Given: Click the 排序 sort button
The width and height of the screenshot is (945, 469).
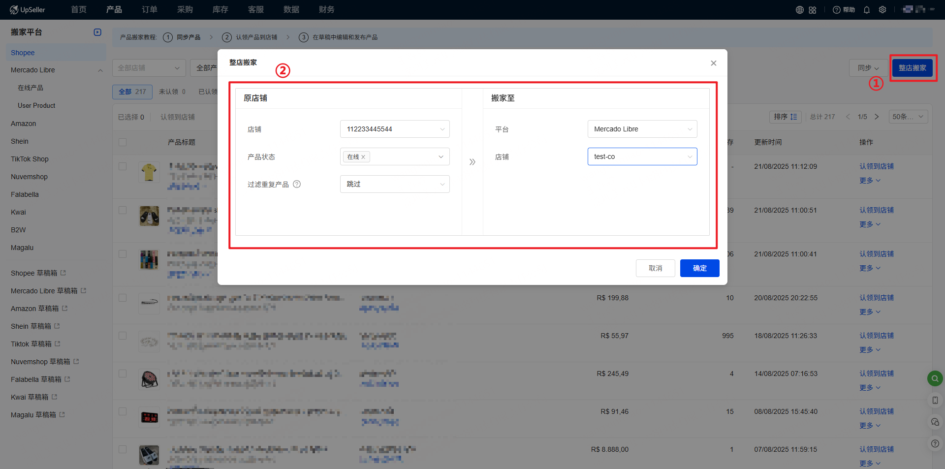Looking at the screenshot, I should 786,117.
